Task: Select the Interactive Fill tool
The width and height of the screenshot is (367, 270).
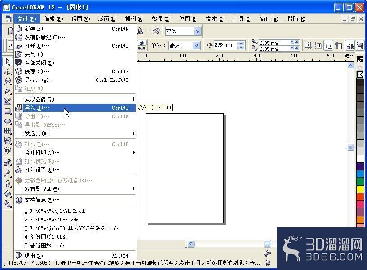Action: pos(8,204)
